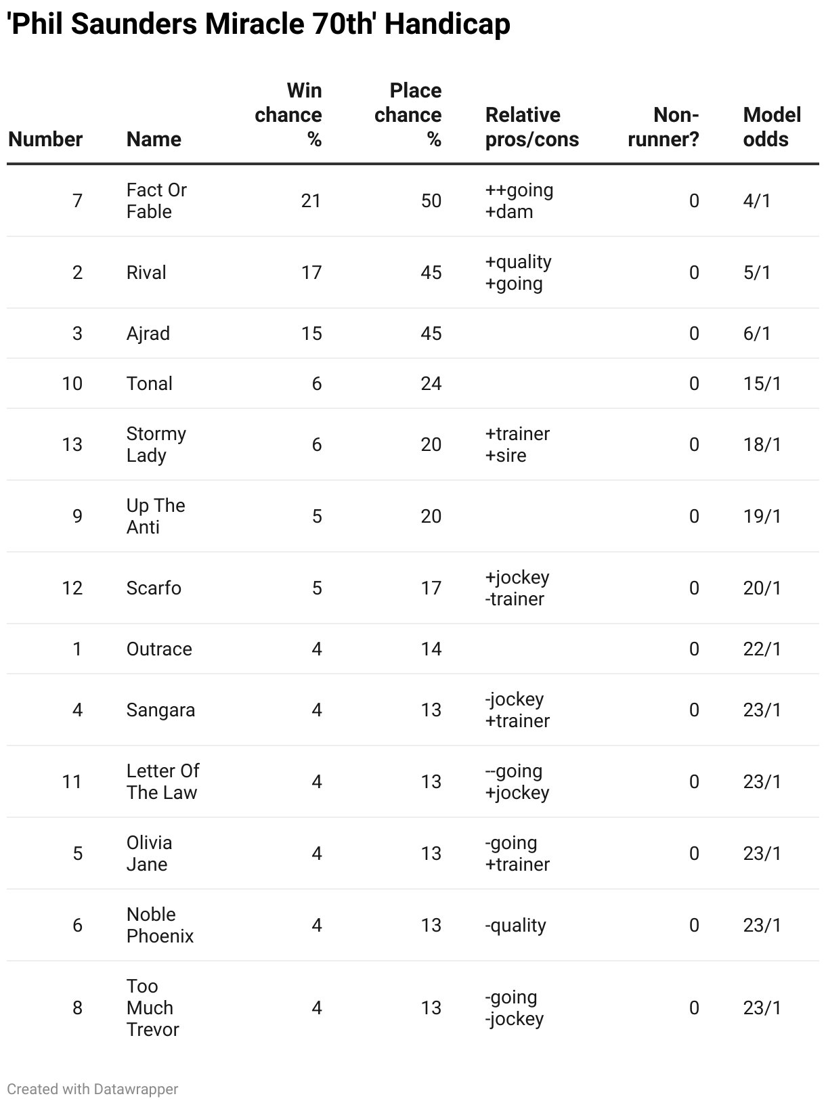This screenshot has height=1105, width=826.
Task: Click Tonal's place chance value 24
Action: (431, 384)
